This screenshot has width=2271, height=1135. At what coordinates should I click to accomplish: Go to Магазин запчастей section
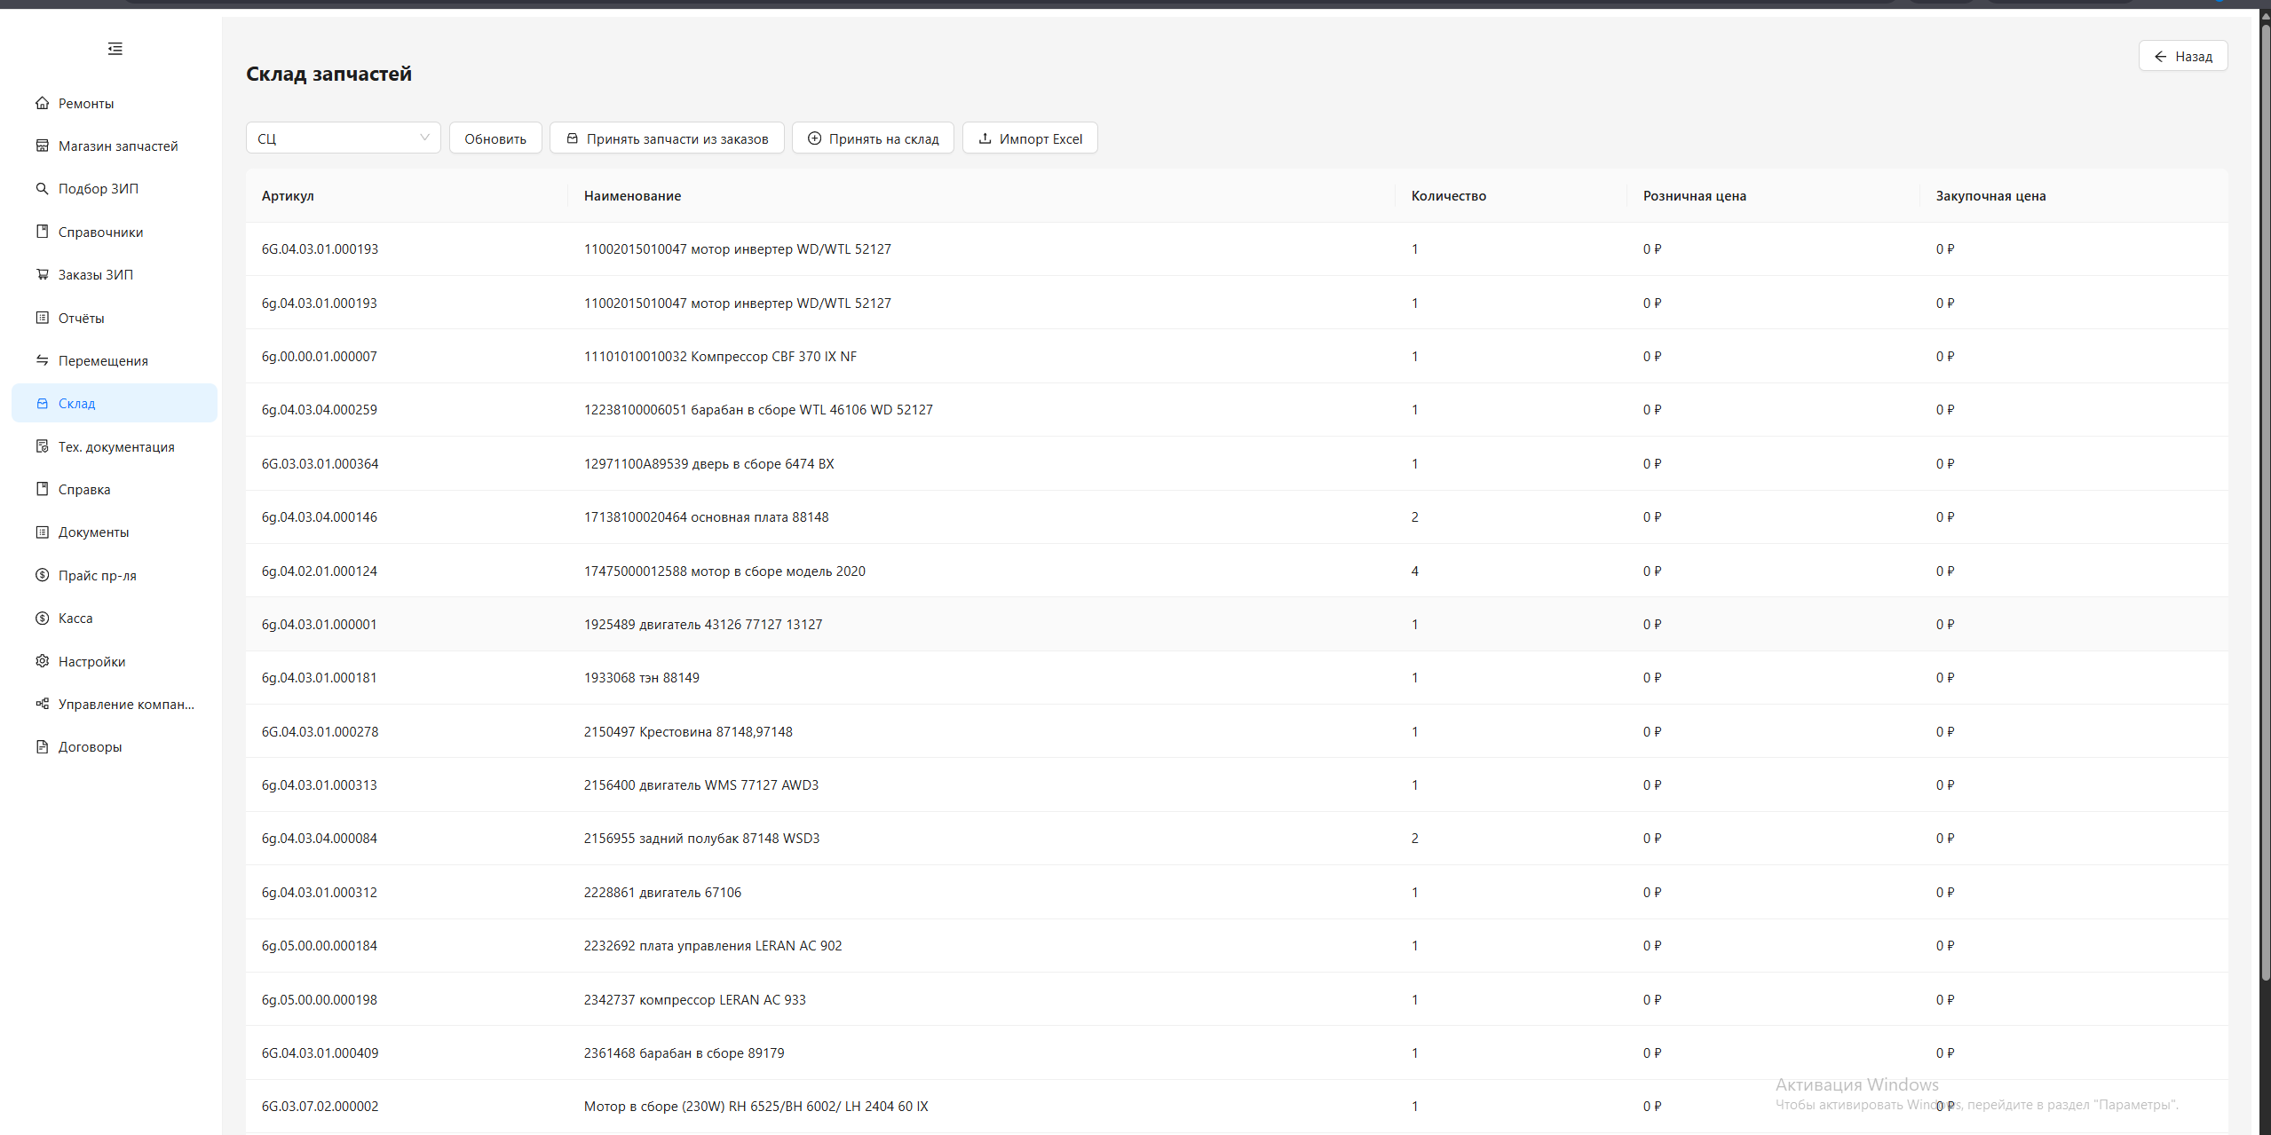click(115, 146)
